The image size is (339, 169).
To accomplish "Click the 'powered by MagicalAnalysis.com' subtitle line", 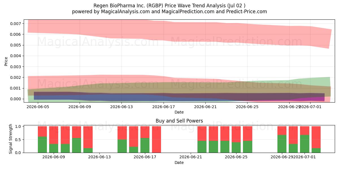I will [x=169, y=12].
